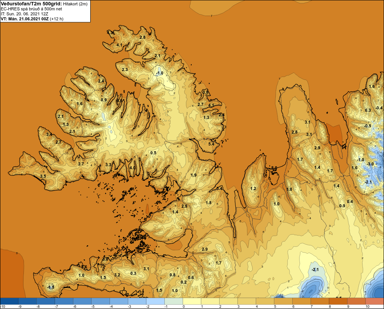Click the '1.8' temperature value on the map
Image resolution: width=384 pixels, height=309 pixels.
(x=209, y=203)
